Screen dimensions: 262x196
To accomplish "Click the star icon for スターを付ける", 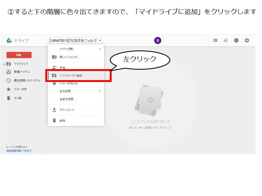I will (x=54, y=83).
